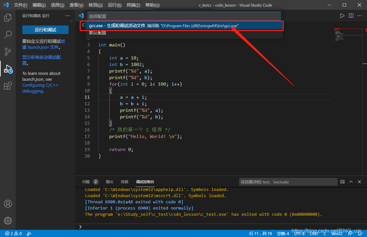The height and width of the screenshot is (237, 367).
Task: Maximize the bottom panel with chevron
Action: [351, 182]
